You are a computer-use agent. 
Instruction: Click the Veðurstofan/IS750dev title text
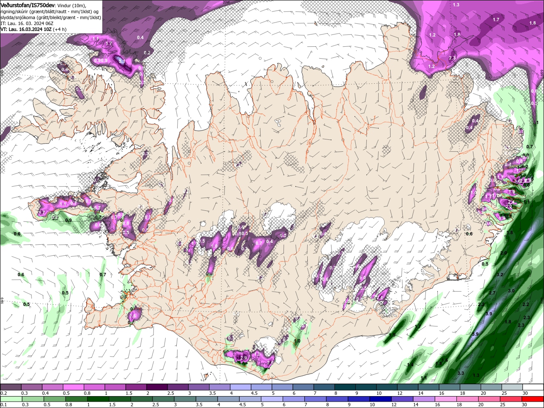(28, 5)
